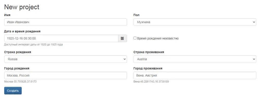This screenshot has width=260, height=99.
Task: Click the date and time of birth field
Action: 61,38
